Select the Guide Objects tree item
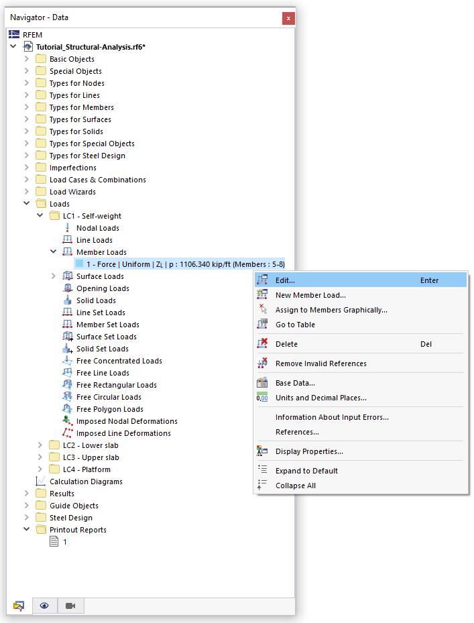This screenshot has height=623, width=474. click(x=74, y=506)
